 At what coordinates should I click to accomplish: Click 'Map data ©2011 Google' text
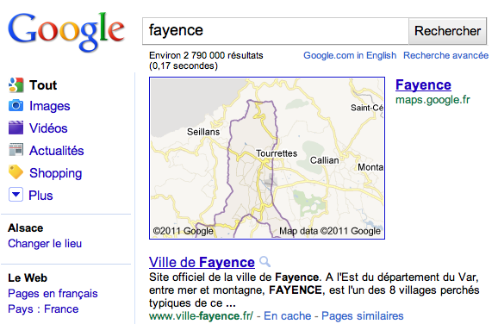click(x=330, y=231)
